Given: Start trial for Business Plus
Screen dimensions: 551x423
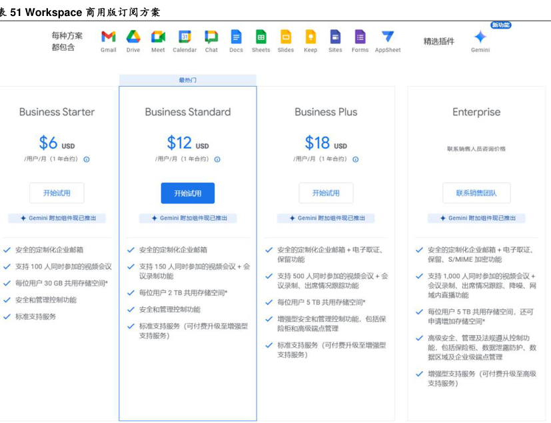Looking at the screenshot, I should (326, 193).
